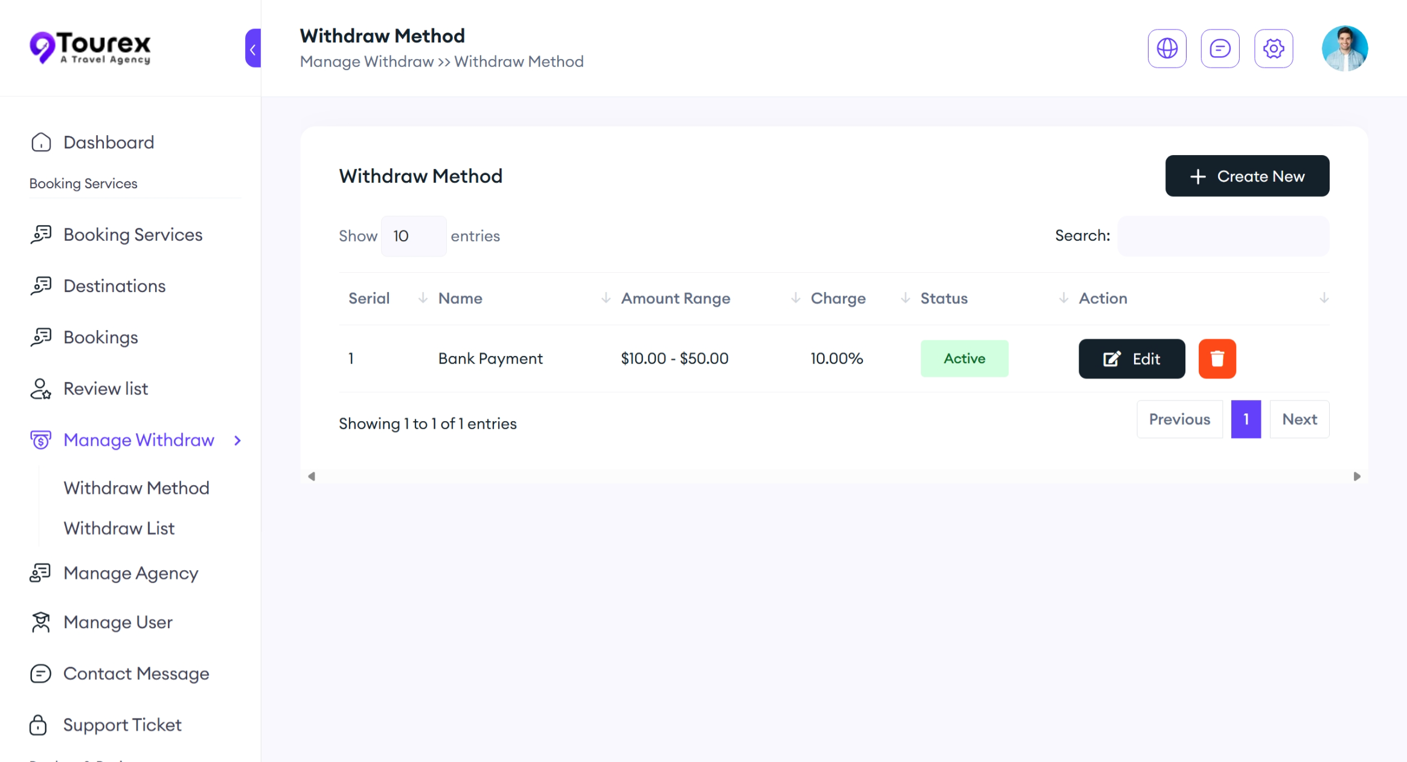Image resolution: width=1407 pixels, height=762 pixels.
Task: Click the horizontal scrollbar right arrow
Action: pos(1356,477)
